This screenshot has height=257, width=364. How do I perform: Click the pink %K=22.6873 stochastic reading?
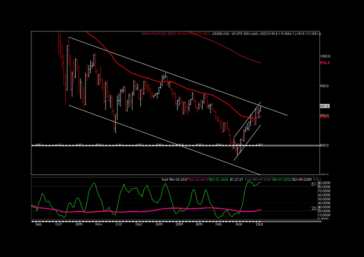199,179
